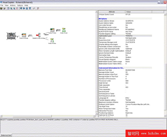
Task: Open the Help menu
Action: pyautogui.click(x=26, y=5)
